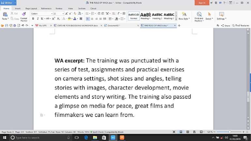The height and width of the screenshot is (141, 251).
Task: Apply distributed alignment
Action: (105, 19)
